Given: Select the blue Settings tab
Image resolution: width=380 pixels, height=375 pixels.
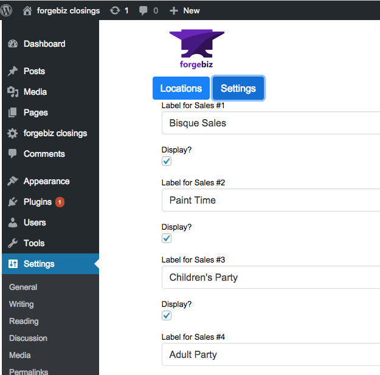Looking at the screenshot, I should [x=238, y=88].
